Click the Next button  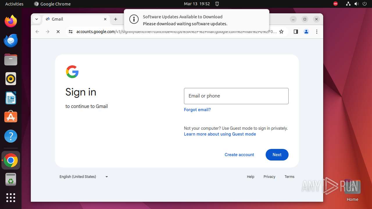pyautogui.click(x=277, y=155)
